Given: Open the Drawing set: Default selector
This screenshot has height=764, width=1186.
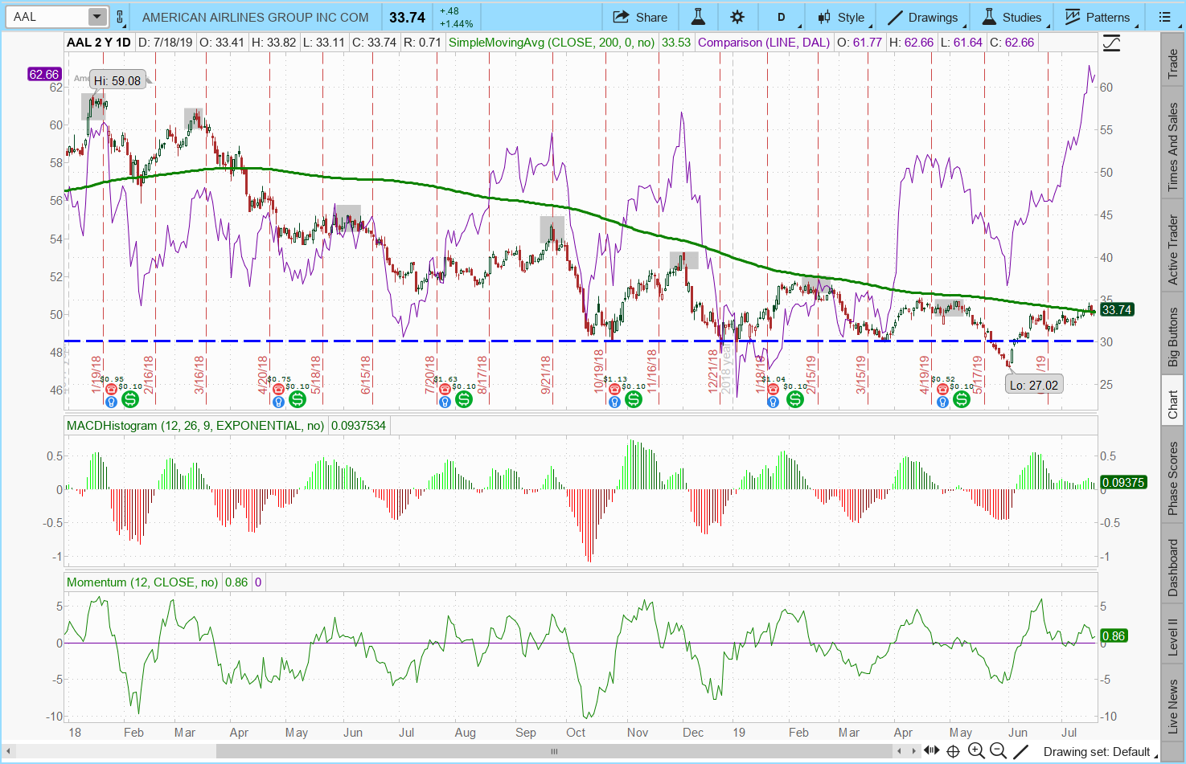Looking at the screenshot, I should pyautogui.click(x=1097, y=752).
